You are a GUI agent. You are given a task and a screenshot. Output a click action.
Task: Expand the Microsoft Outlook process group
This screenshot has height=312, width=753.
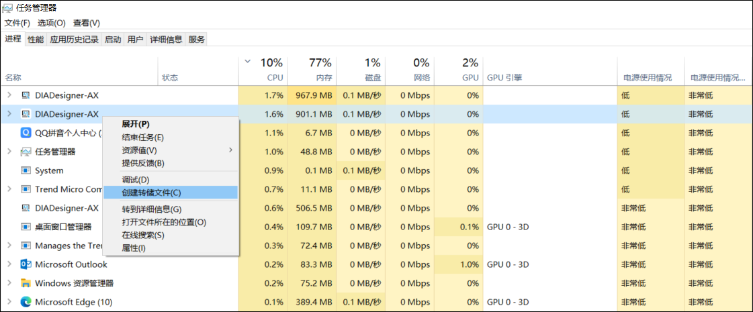(x=9, y=264)
